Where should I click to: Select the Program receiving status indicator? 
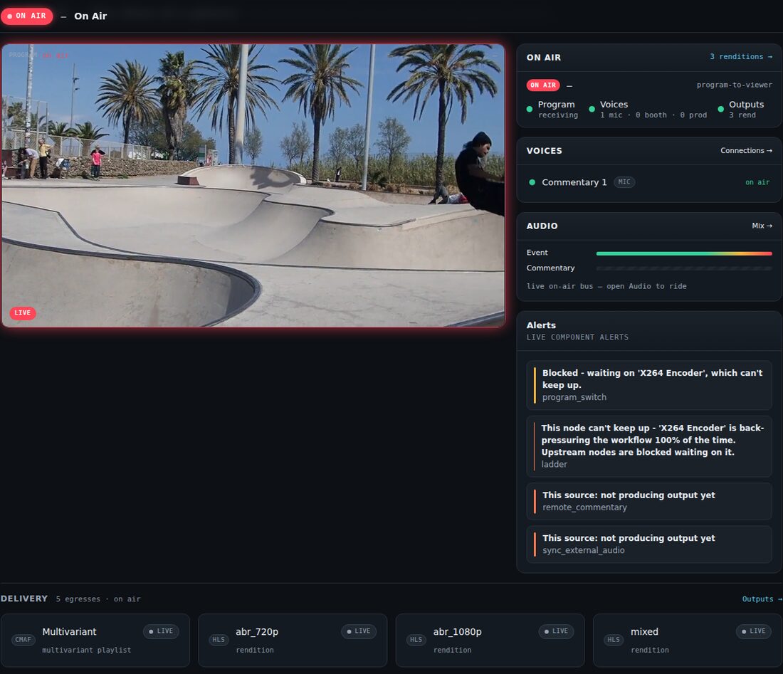553,110
